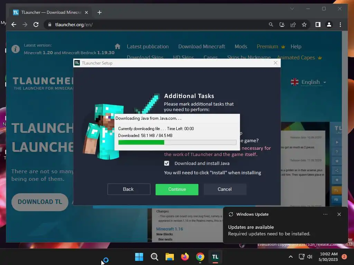
Task: Click the info icon beside Latest version
Action: (16, 49)
